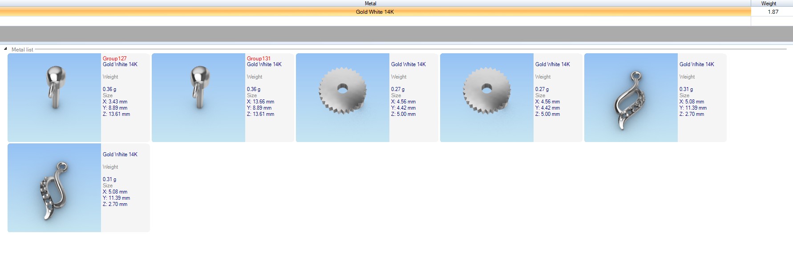Select the Group131 bail thumbnail
The height and width of the screenshot is (265, 793).
[198, 98]
